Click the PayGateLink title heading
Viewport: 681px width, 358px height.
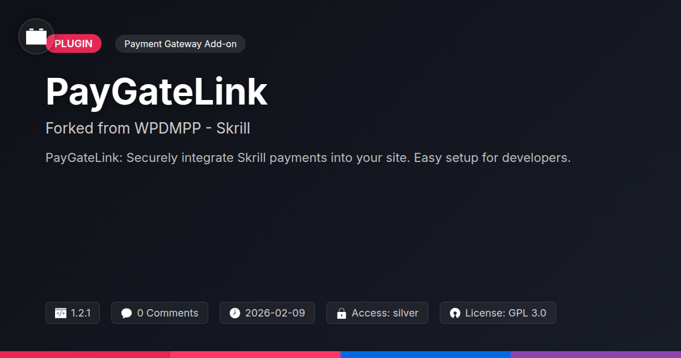pyautogui.click(x=157, y=91)
